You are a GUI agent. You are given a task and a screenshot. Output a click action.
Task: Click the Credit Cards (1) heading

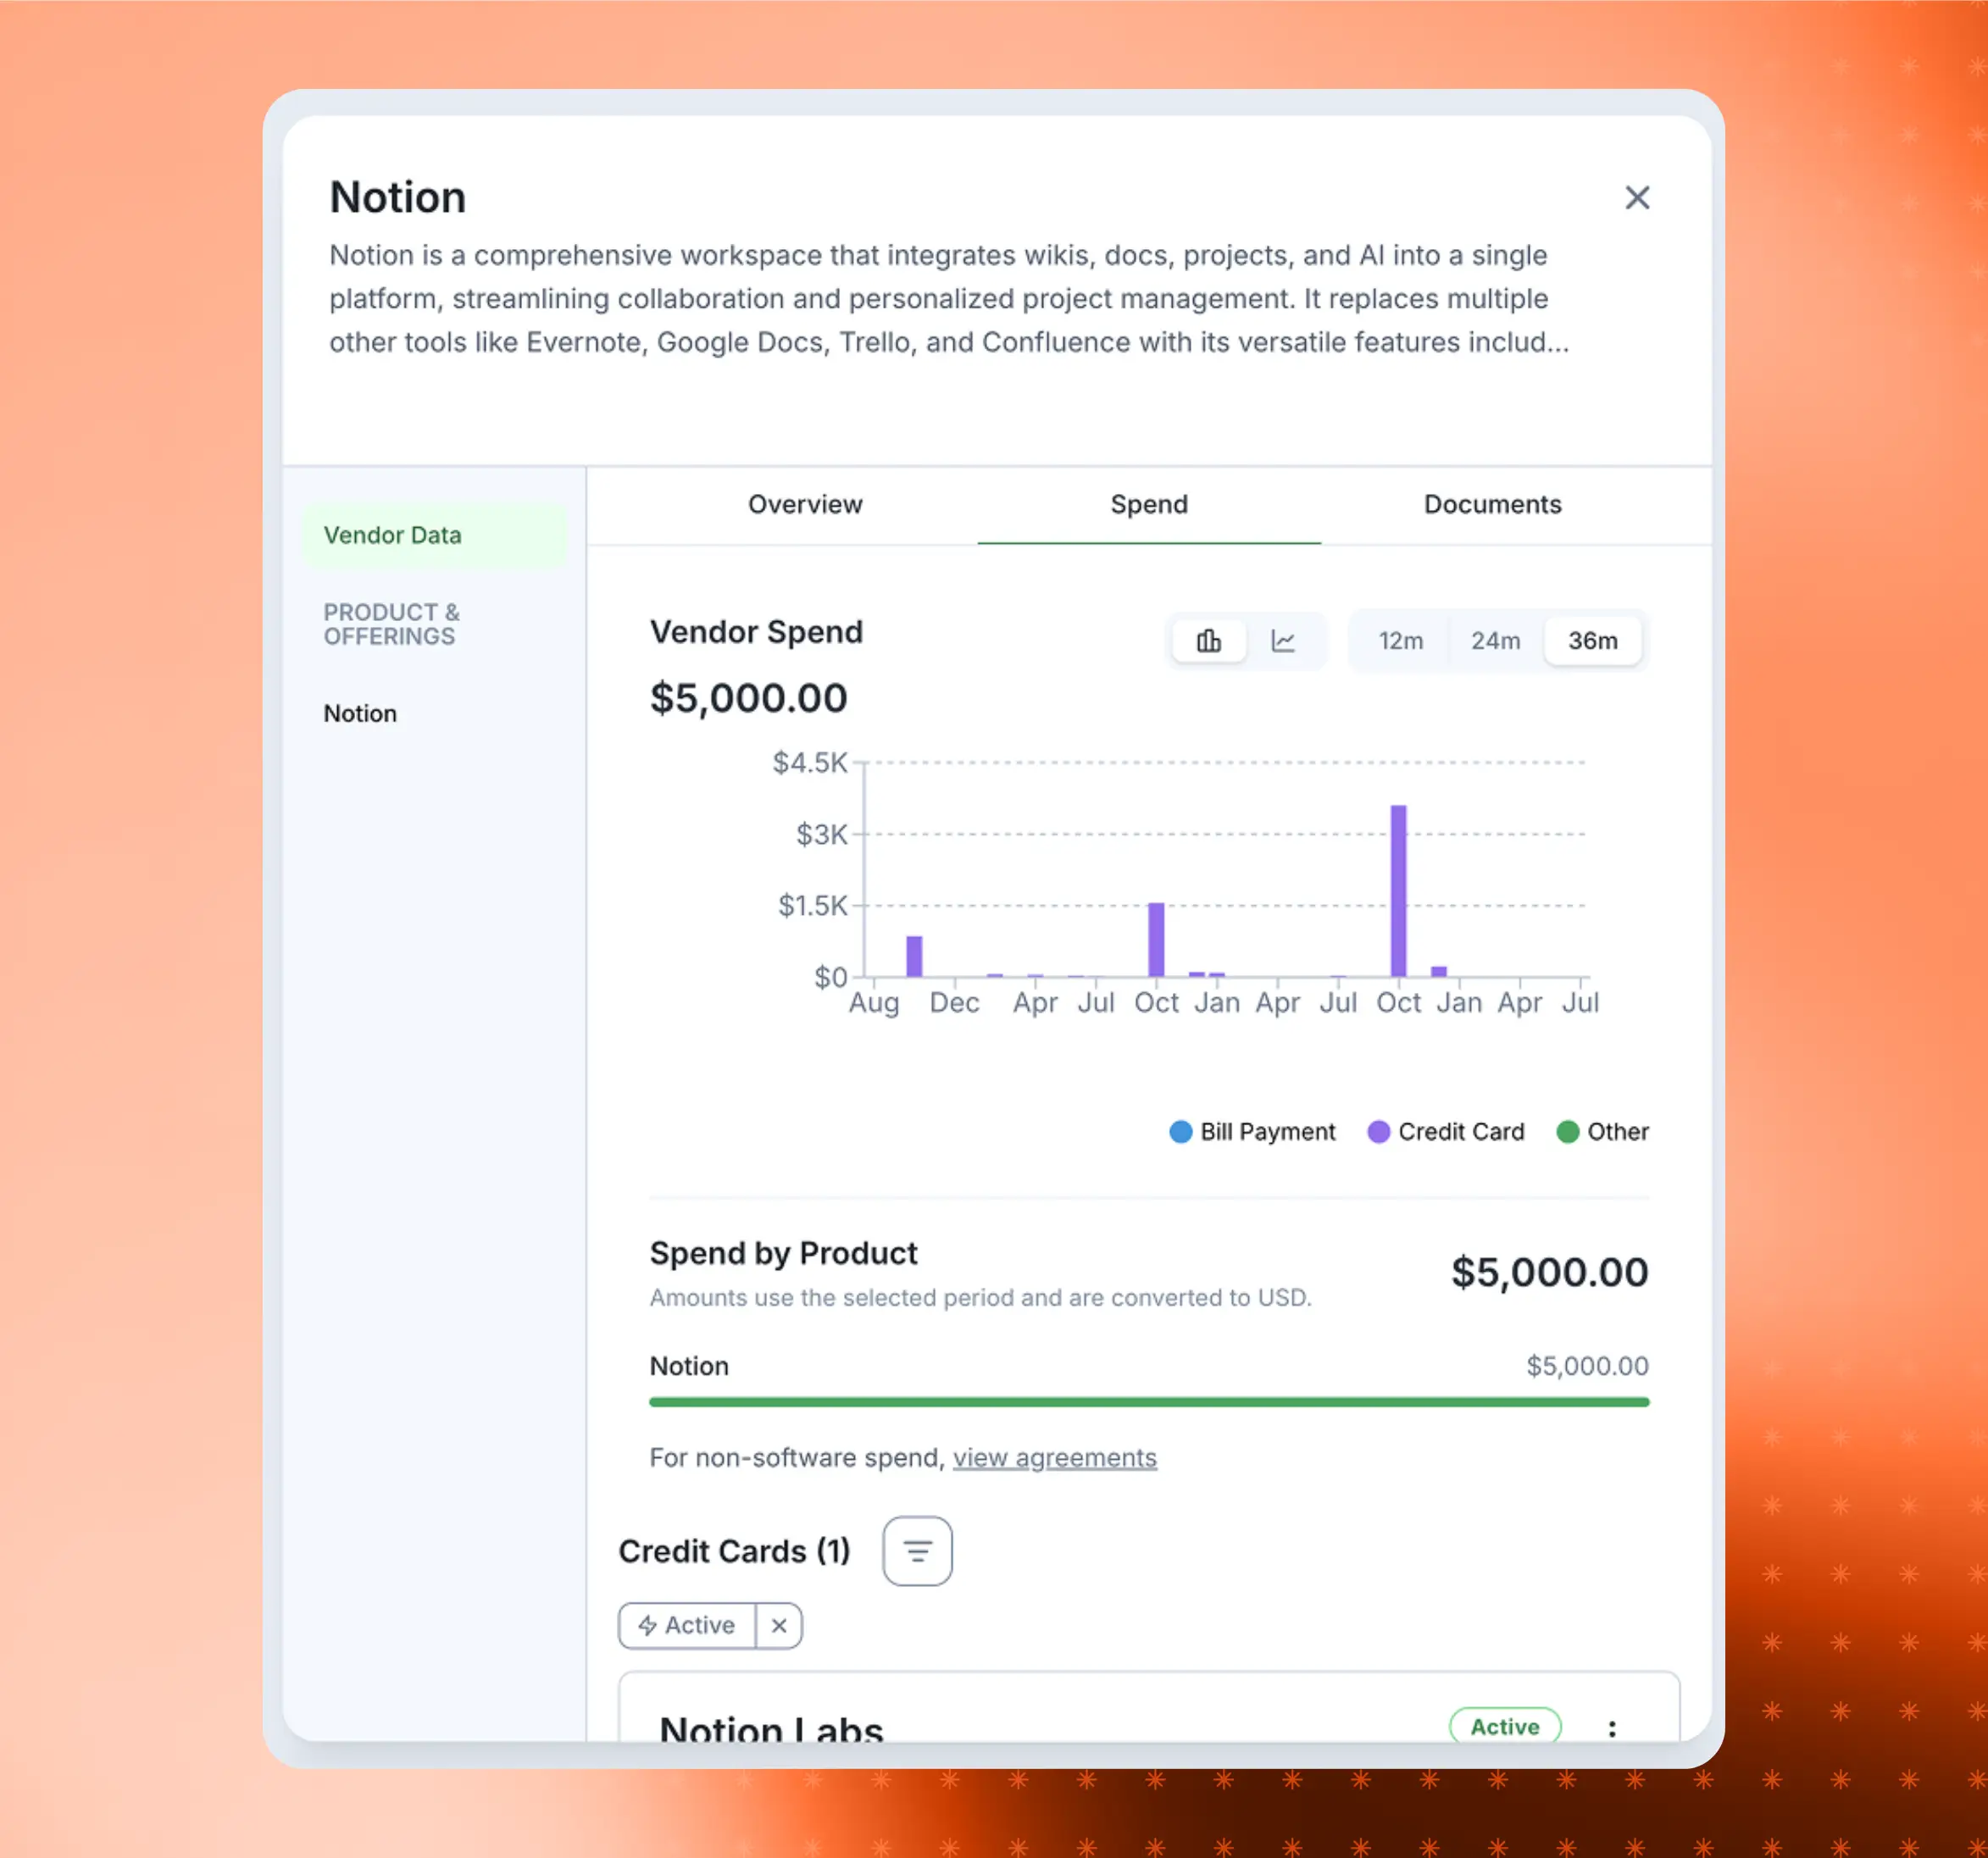[734, 1551]
